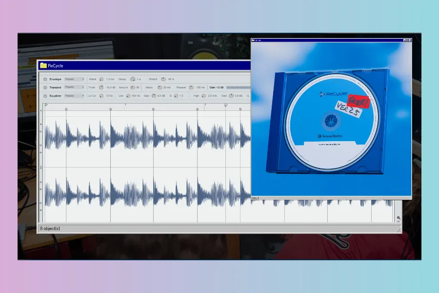Expand the Equalizer Presets dropdown

click(75, 96)
